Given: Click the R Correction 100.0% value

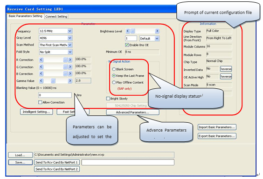Looking at the screenshot, I should (83, 59).
